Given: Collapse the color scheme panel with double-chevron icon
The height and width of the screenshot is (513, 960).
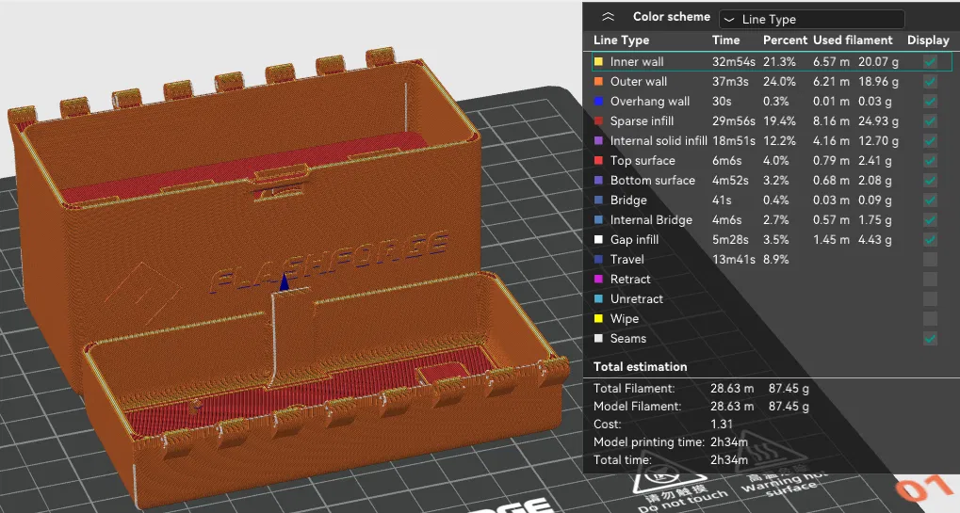Looking at the screenshot, I should click(608, 17).
